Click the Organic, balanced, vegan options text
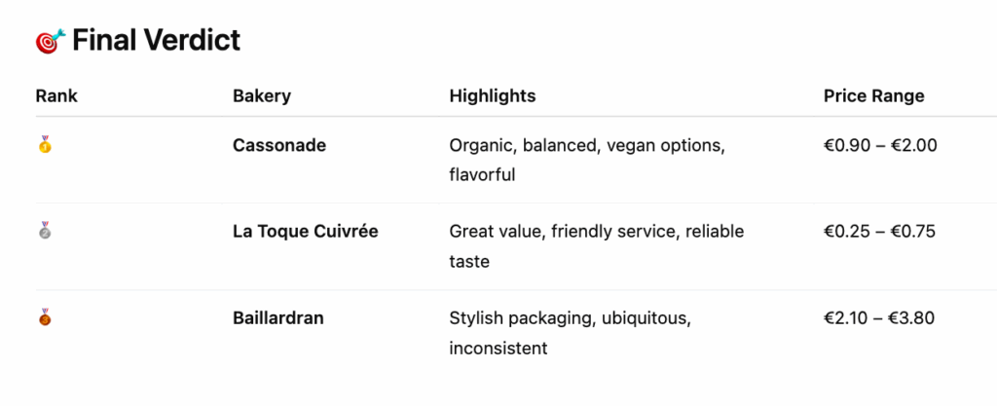997x406 pixels. pyautogui.click(x=587, y=146)
